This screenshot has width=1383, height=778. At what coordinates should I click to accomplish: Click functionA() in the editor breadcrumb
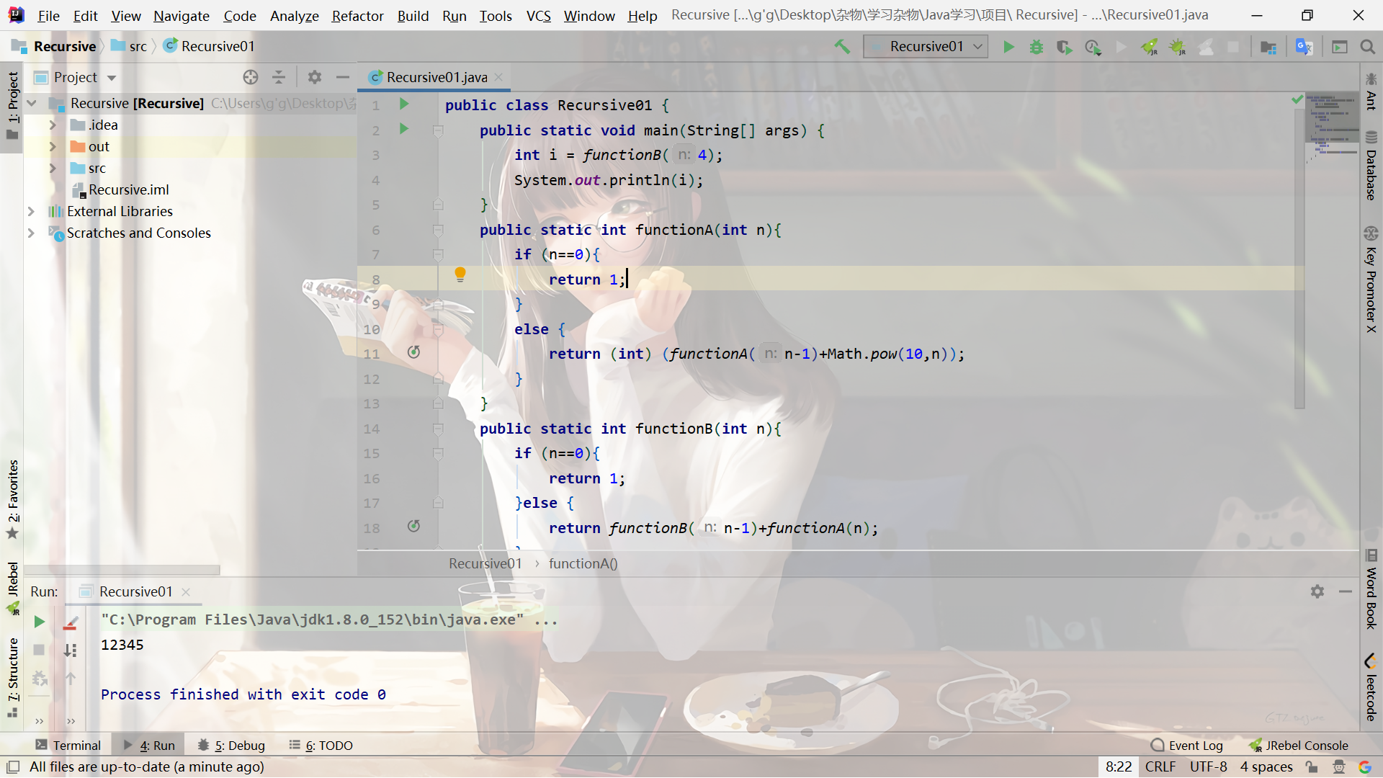pos(583,564)
